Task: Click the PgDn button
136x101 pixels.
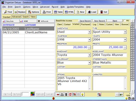Action: (x=40, y=94)
